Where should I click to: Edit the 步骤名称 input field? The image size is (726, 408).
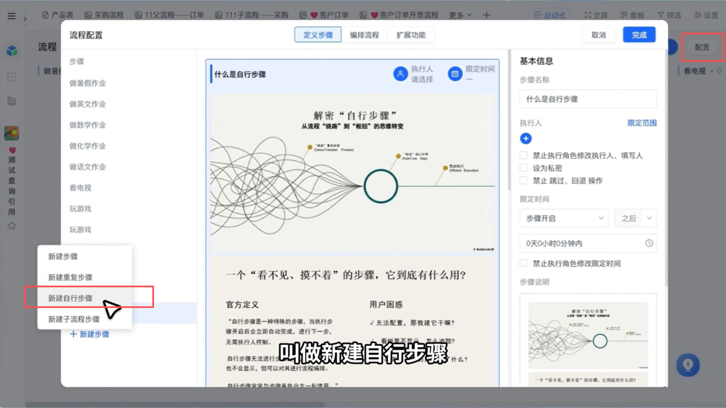coord(588,99)
